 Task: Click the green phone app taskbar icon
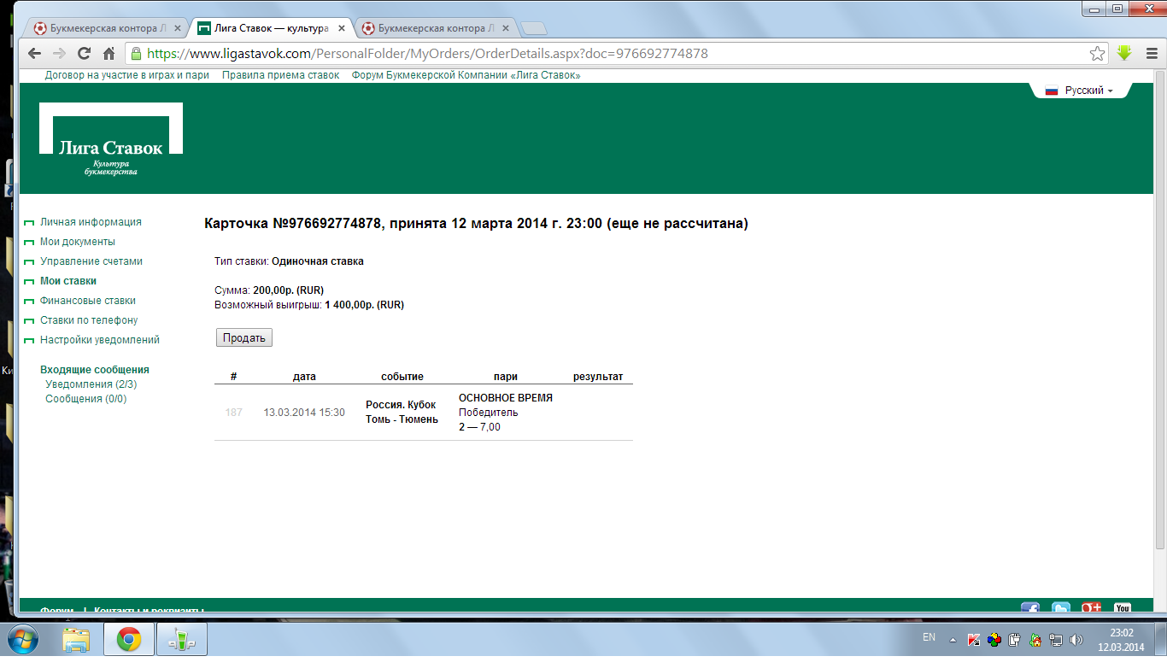tap(181, 639)
